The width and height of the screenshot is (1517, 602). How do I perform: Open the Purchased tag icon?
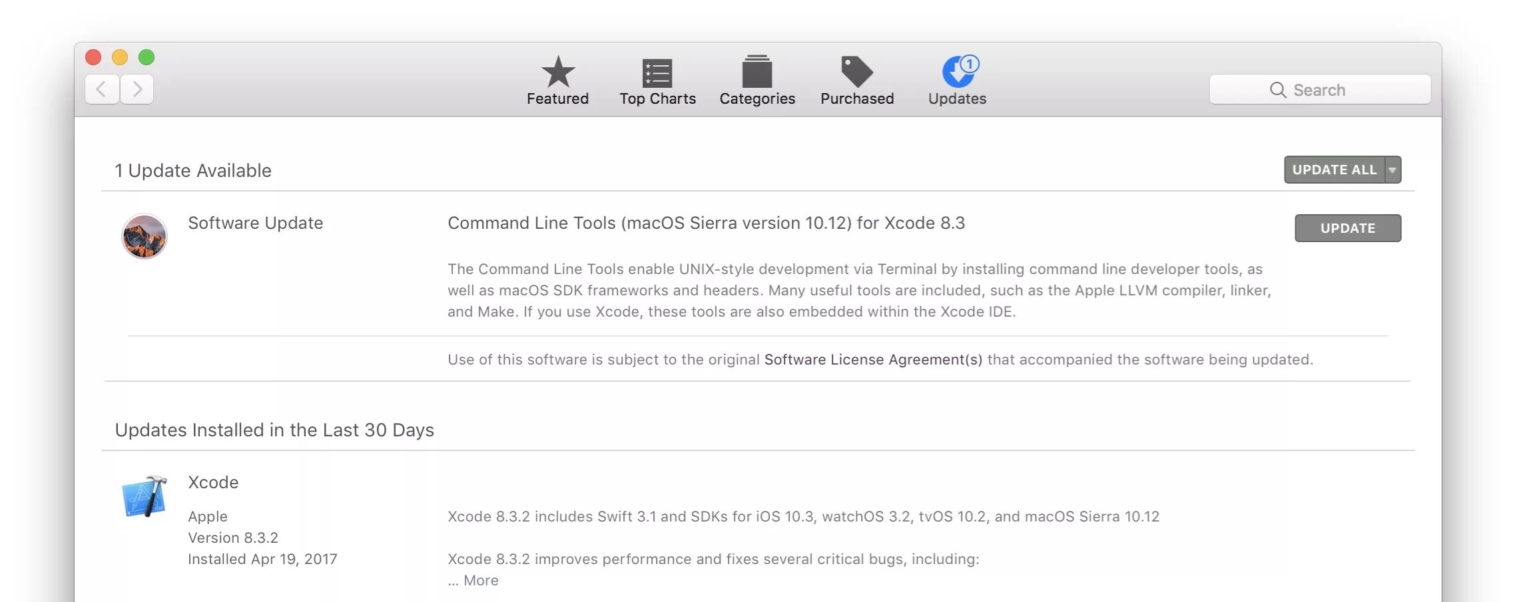click(x=857, y=72)
